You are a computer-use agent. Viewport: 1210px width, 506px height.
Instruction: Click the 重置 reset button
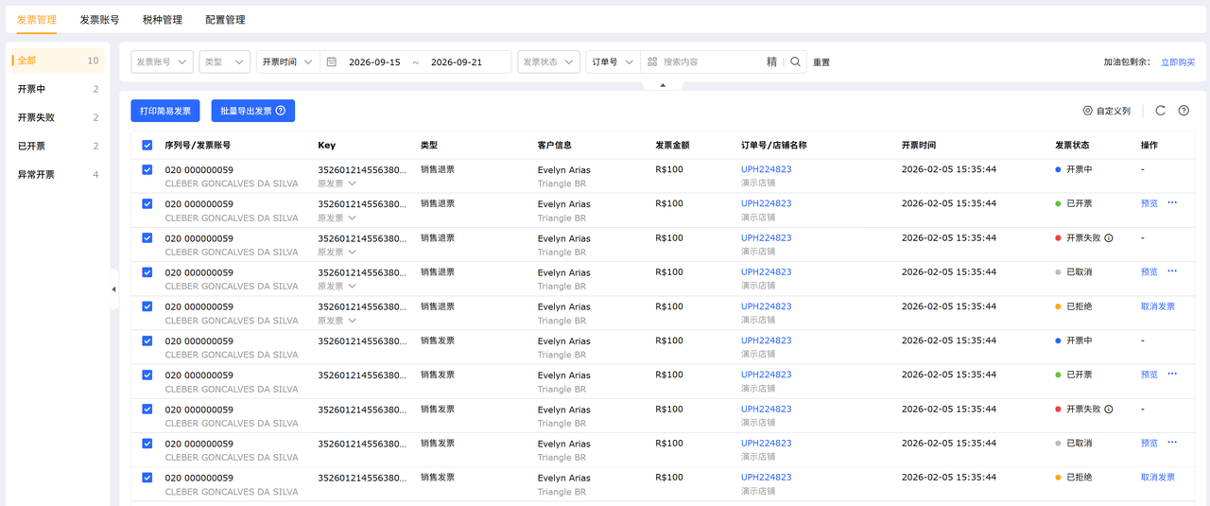(x=821, y=62)
